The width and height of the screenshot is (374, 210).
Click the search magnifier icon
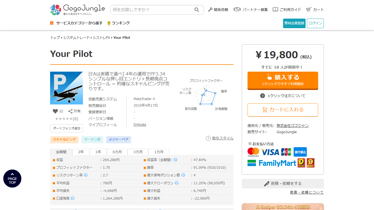(x=197, y=10)
